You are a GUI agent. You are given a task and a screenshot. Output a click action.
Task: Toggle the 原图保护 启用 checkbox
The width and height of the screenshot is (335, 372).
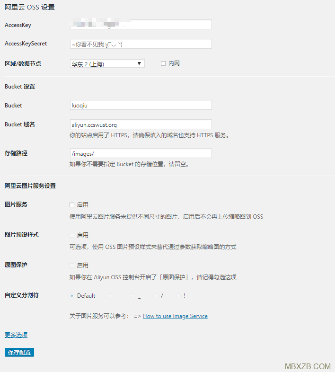tap(72, 265)
